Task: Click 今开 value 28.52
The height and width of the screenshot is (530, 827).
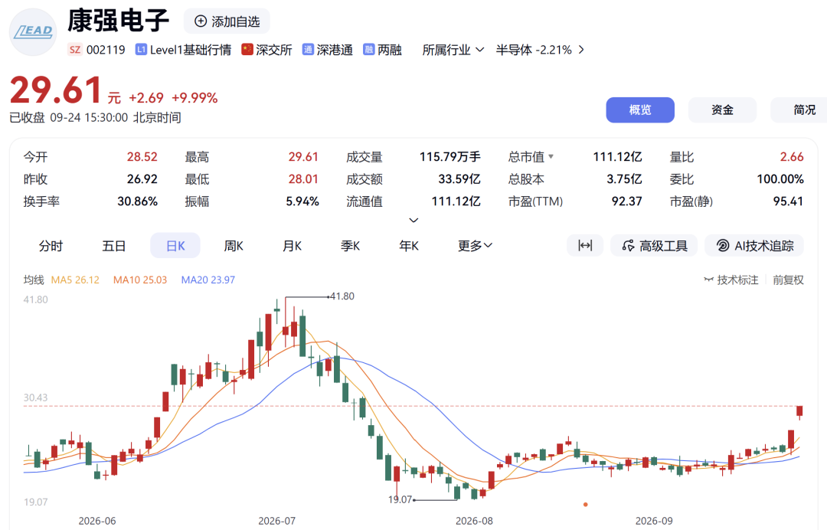Action: (x=142, y=157)
